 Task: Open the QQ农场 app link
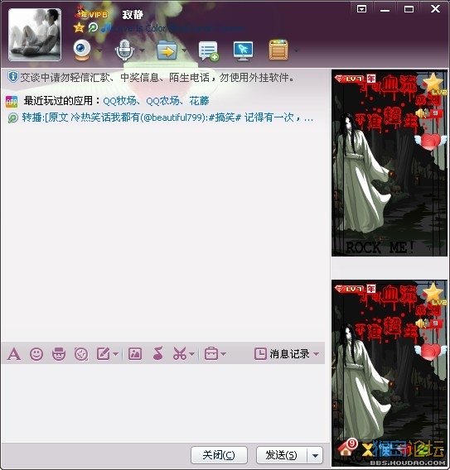(x=162, y=101)
